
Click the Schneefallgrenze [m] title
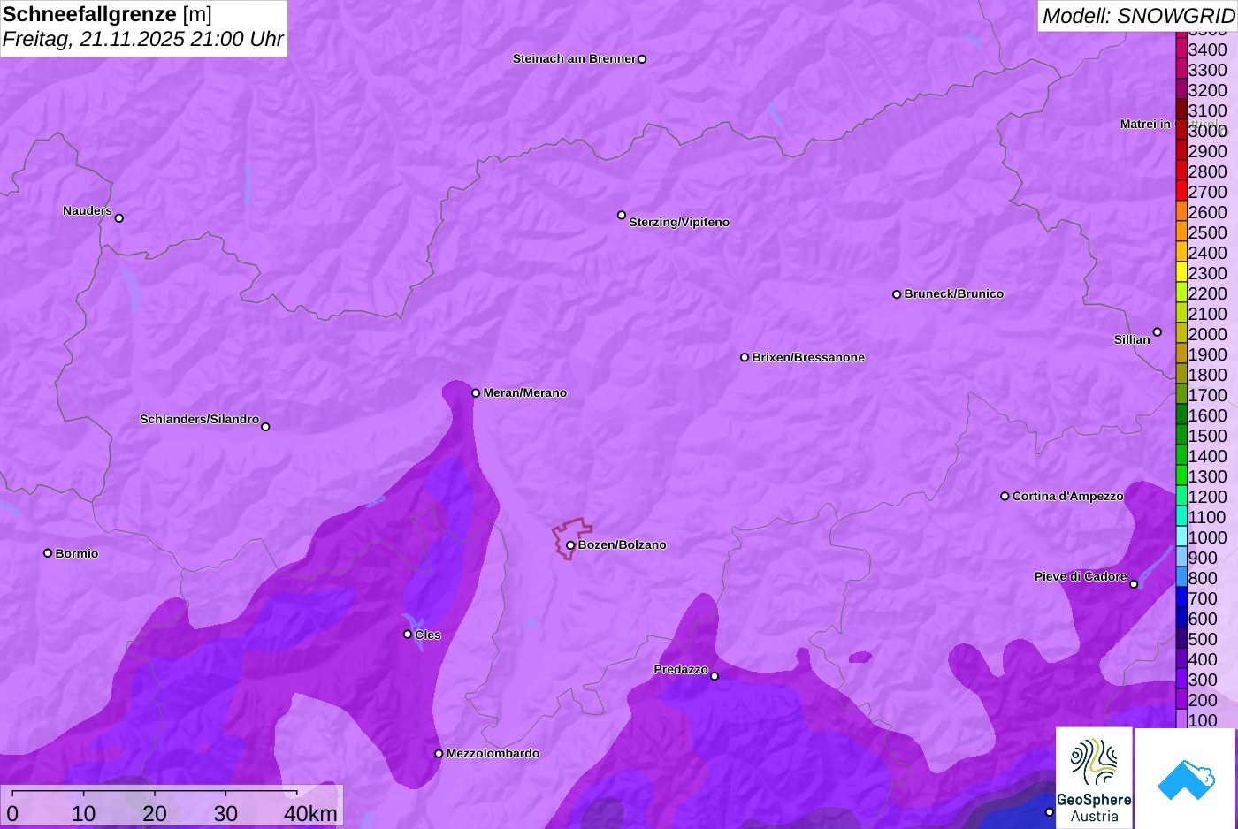pos(107,14)
